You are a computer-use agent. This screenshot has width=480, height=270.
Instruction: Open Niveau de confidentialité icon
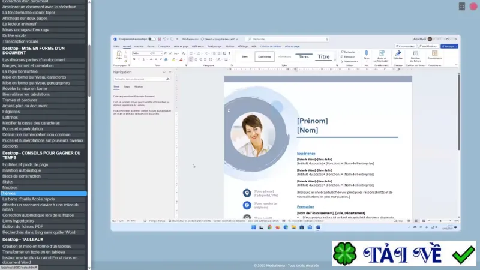pos(382,53)
